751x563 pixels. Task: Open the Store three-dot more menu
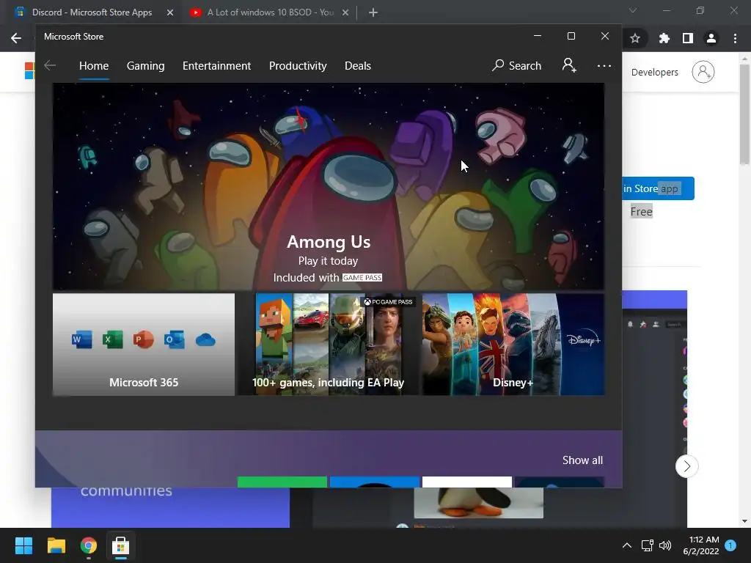604,65
